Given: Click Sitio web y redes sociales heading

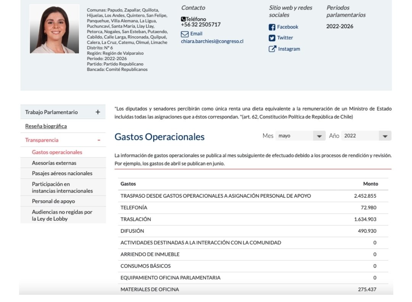Looking at the screenshot, I should [291, 11].
